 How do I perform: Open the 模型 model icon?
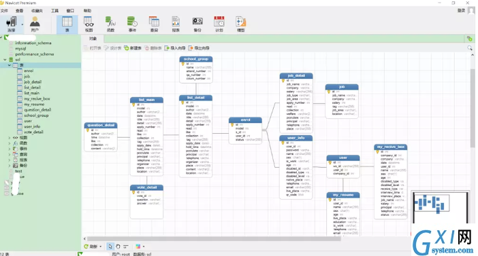(x=241, y=24)
